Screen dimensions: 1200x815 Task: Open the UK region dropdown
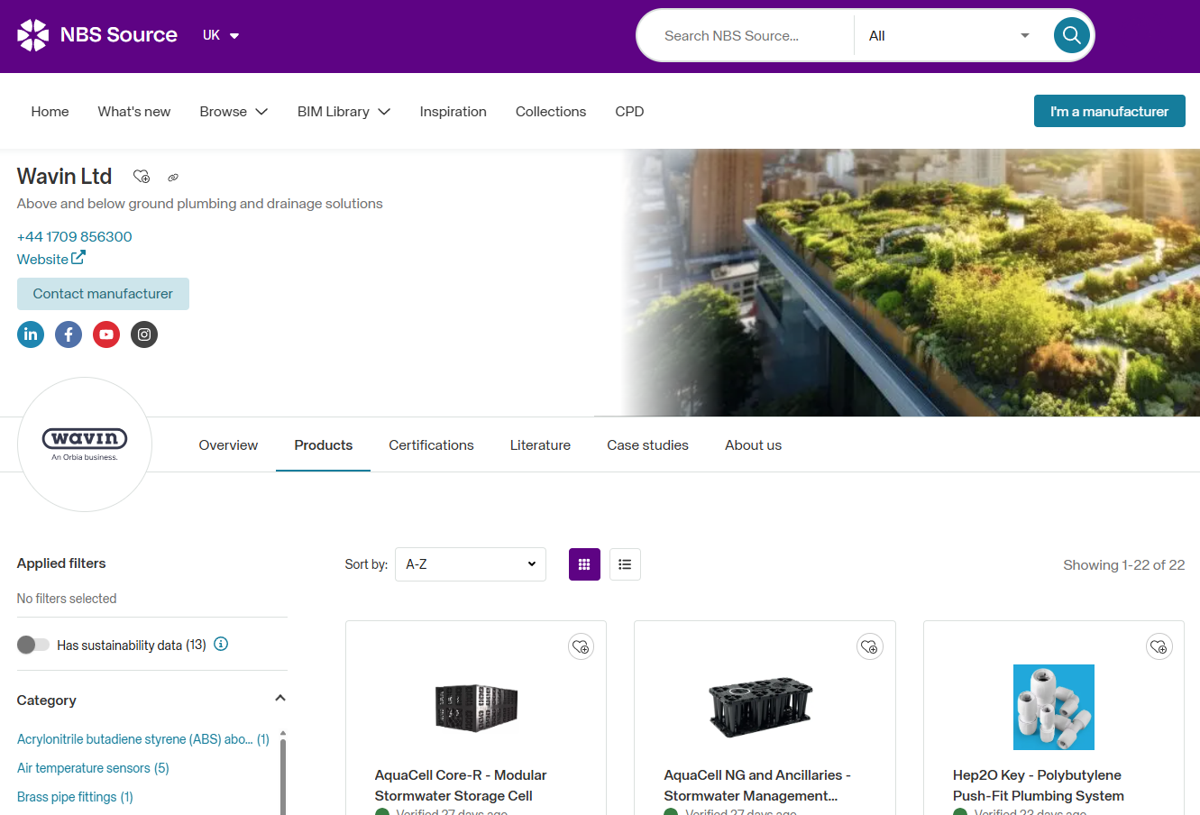(x=221, y=35)
